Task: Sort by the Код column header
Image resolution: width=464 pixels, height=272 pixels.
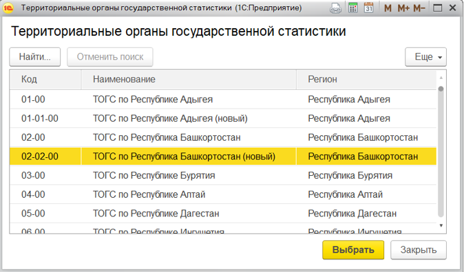Action: click(45, 80)
